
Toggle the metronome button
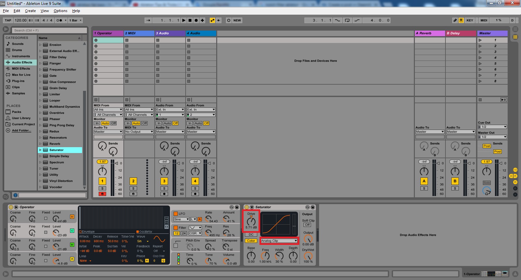59,20
